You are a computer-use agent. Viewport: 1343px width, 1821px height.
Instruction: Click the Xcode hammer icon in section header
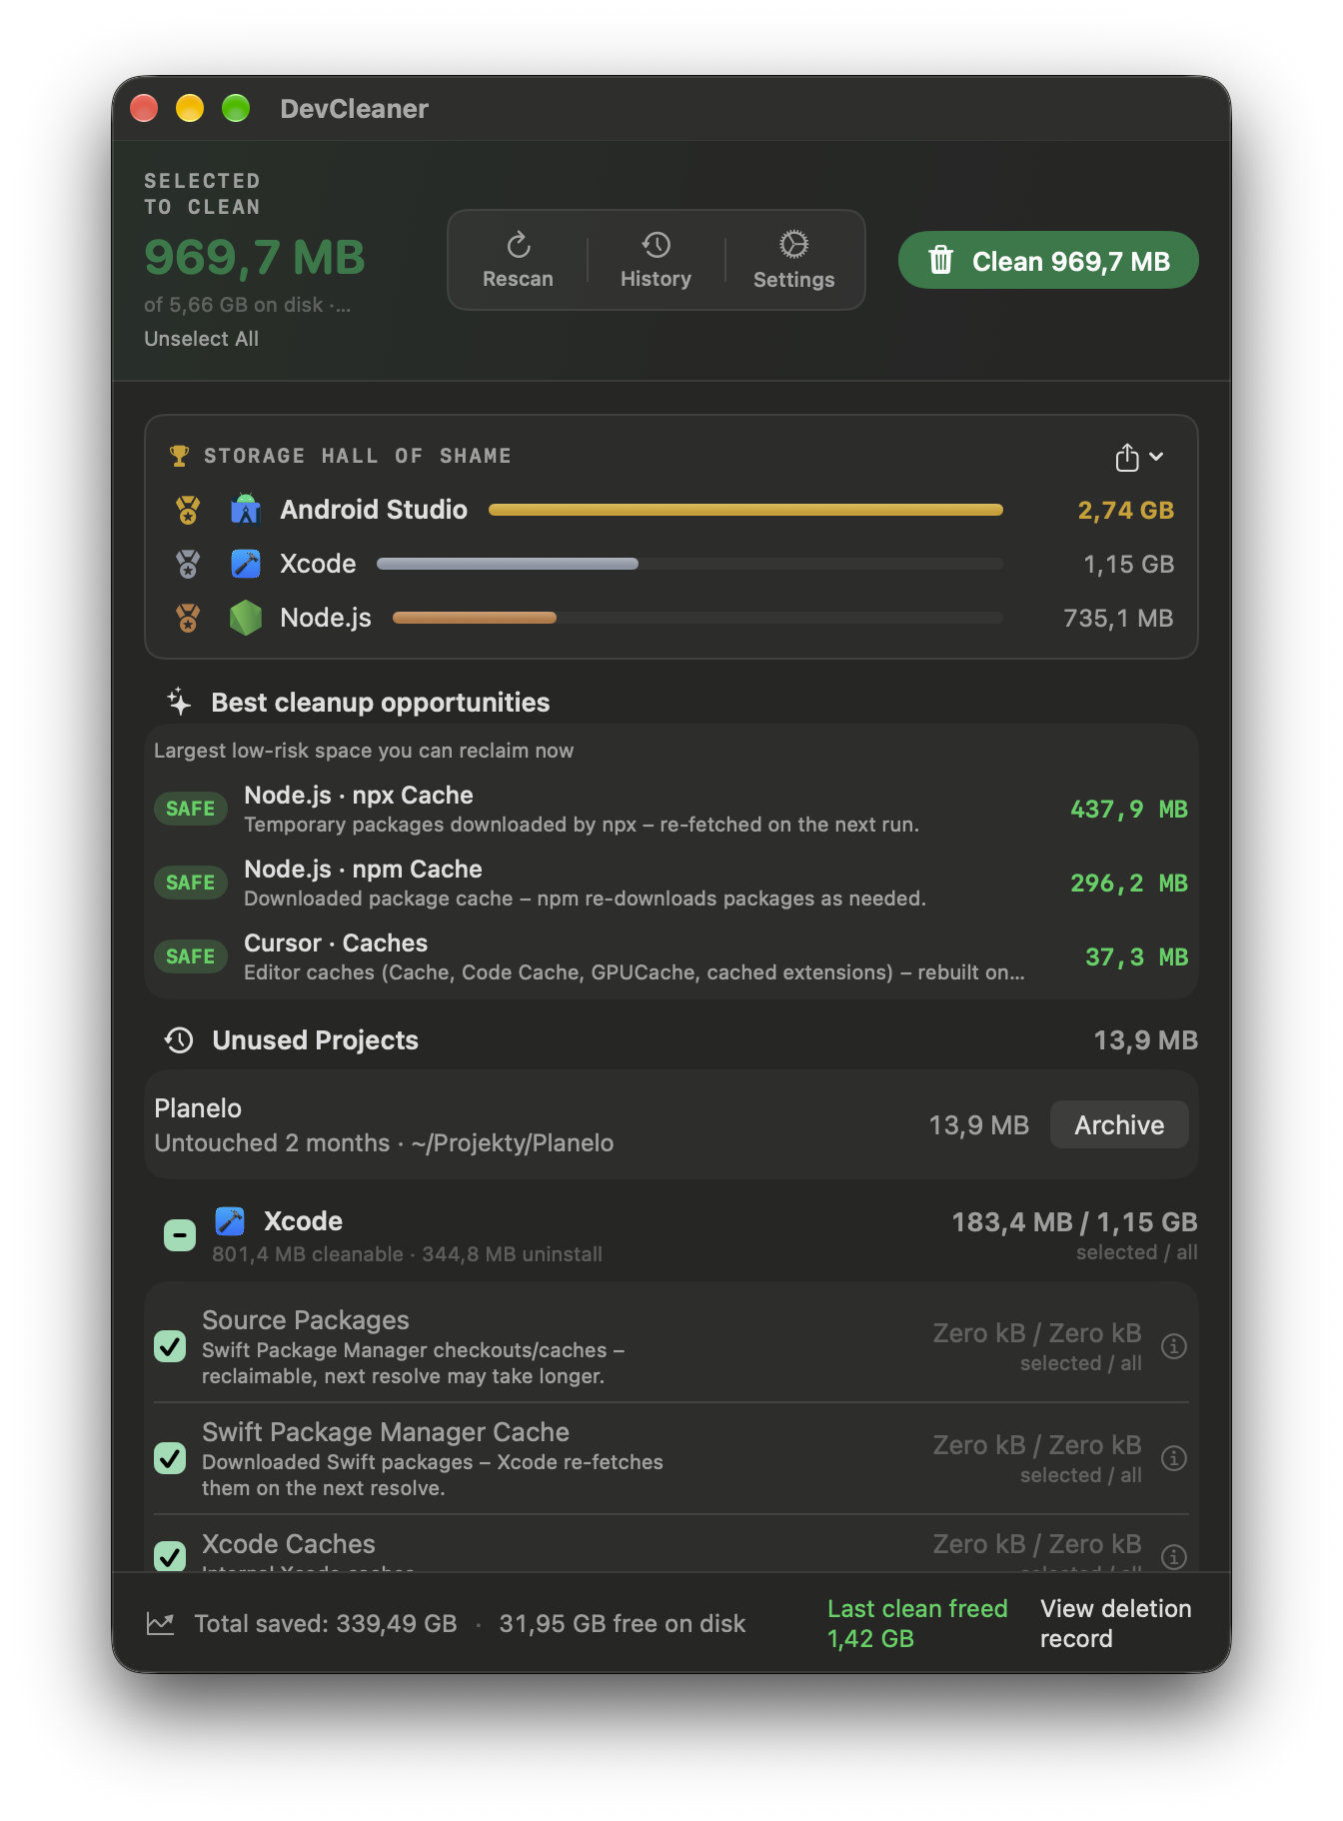[230, 1221]
